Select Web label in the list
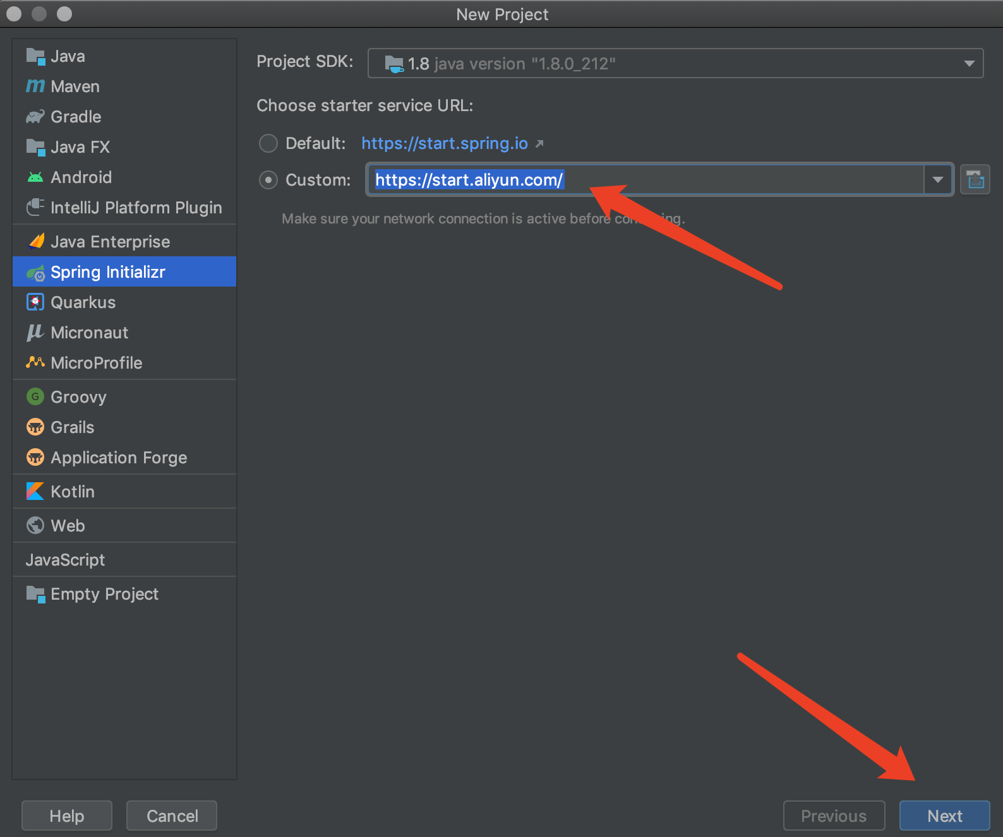 tap(68, 526)
